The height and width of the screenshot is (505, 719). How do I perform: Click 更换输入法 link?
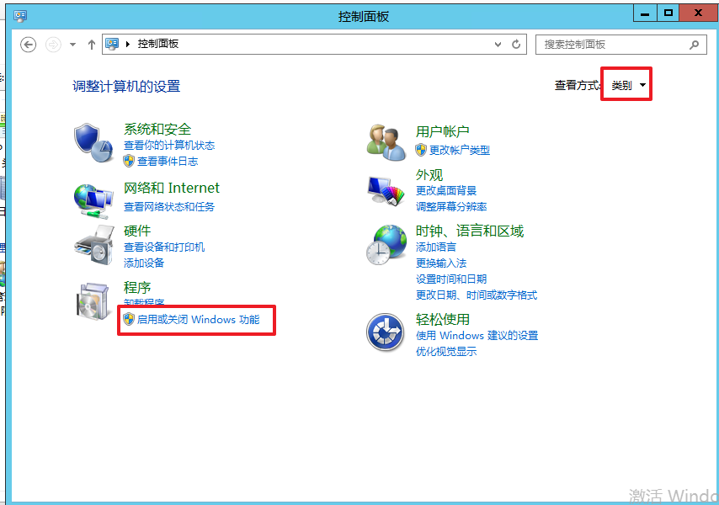click(441, 263)
